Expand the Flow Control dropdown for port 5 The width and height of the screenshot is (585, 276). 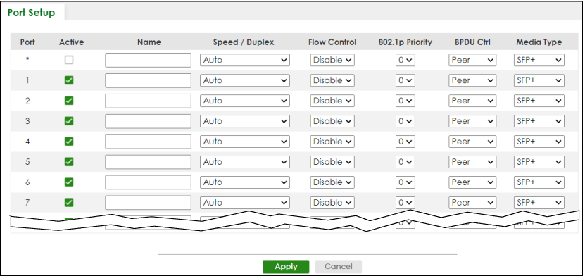(x=332, y=162)
